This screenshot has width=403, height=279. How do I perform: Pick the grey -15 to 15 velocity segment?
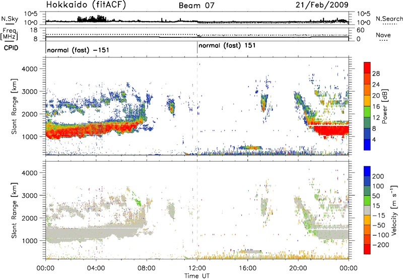(367, 211)
